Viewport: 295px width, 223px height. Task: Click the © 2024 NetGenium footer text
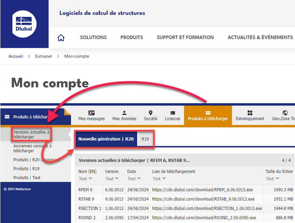[17, 189]
